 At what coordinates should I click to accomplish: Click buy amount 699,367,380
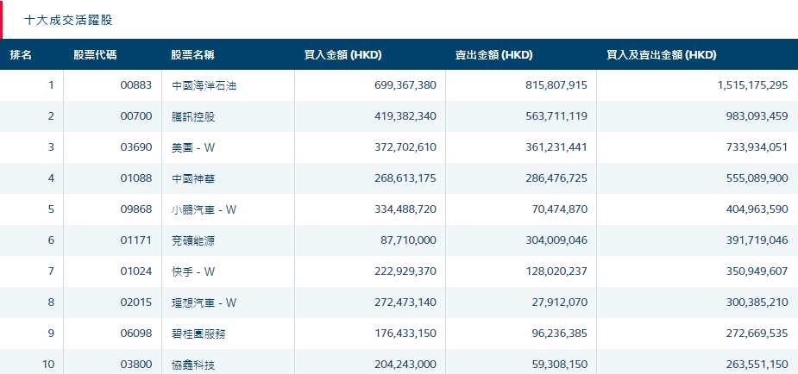tap(404, 85)
